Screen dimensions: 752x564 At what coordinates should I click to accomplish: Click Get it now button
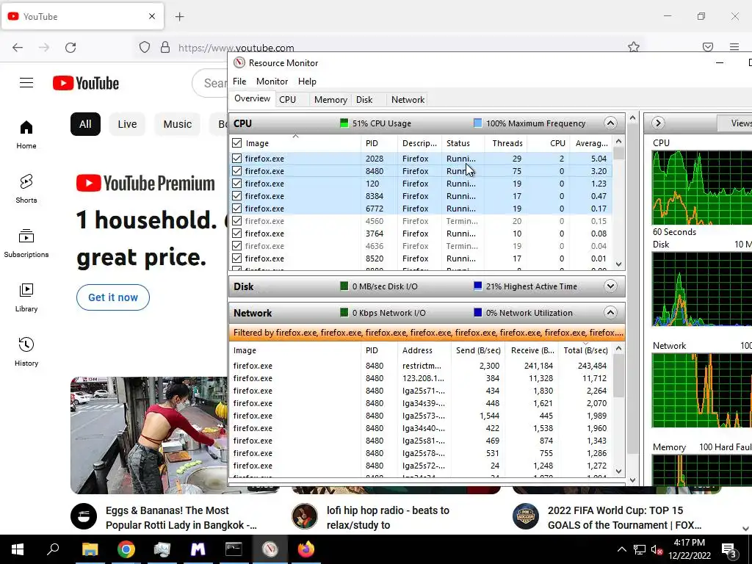(x=113, y=297)
